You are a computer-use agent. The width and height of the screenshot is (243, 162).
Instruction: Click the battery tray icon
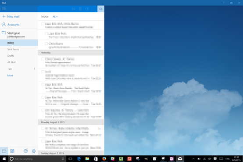(x=199, y=159)
